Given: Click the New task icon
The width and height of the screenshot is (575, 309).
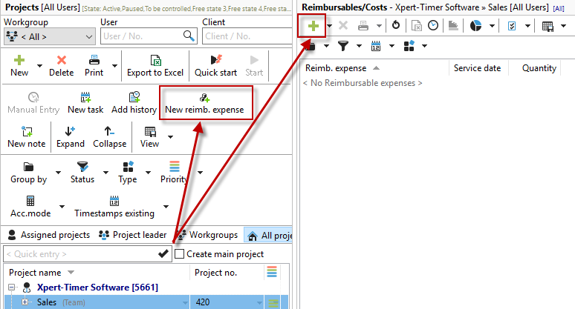Looking at the screenshot, I should tap(85, 103).
